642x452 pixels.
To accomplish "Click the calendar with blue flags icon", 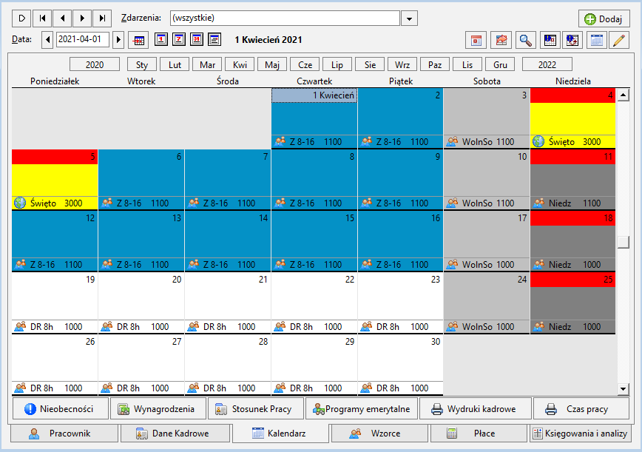I will tap(550, 40).
